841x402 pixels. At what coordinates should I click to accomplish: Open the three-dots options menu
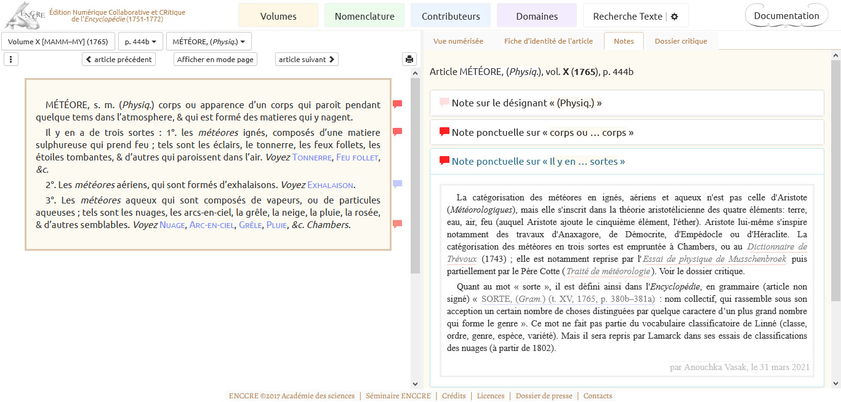click(11, 60)
